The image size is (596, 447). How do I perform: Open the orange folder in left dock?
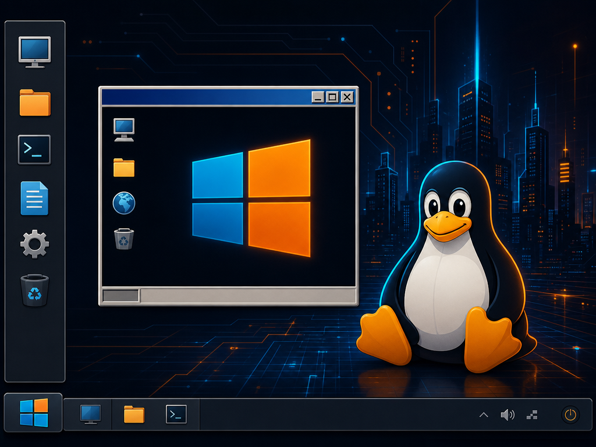[x=34, y=102]
